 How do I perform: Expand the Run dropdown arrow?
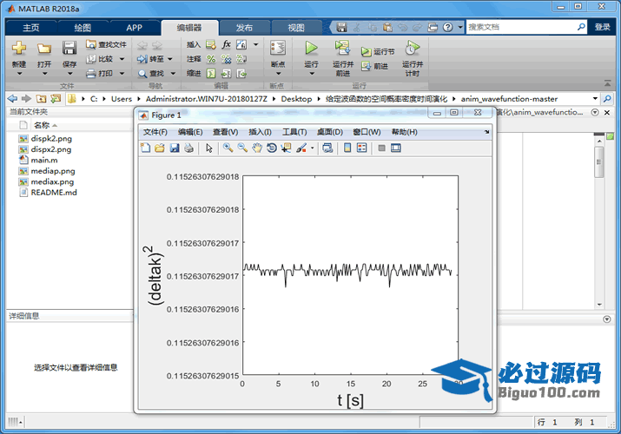312,74
